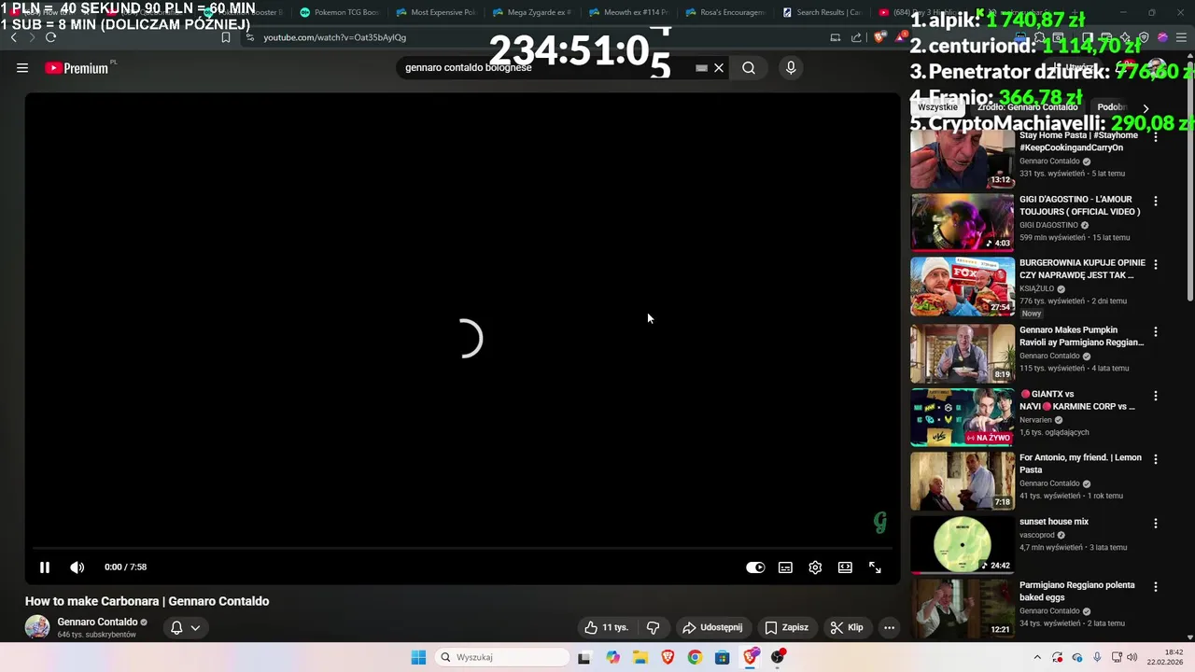Click the Wyszukaj taskbar search box

point(502,657)
